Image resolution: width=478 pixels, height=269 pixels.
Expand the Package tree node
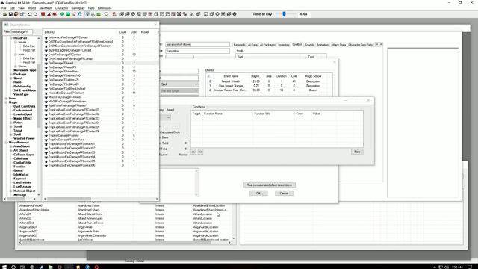11,74
